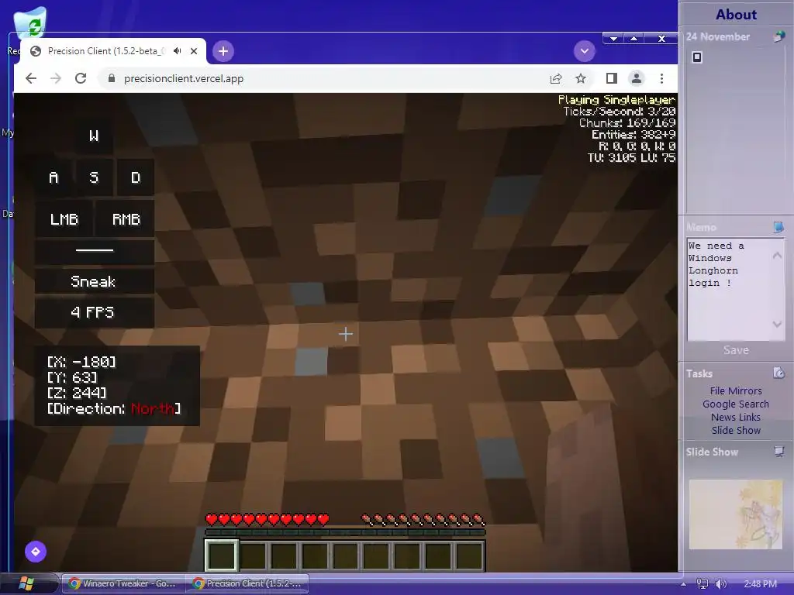The image size is (794, 595).
Task: Click the W key overlay button
Action: (x=94, y=136)
